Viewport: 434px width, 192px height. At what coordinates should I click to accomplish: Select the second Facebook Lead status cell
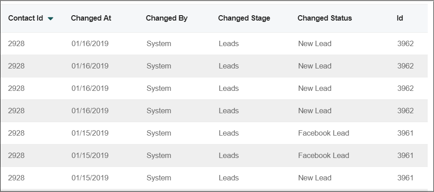[324, 155]
